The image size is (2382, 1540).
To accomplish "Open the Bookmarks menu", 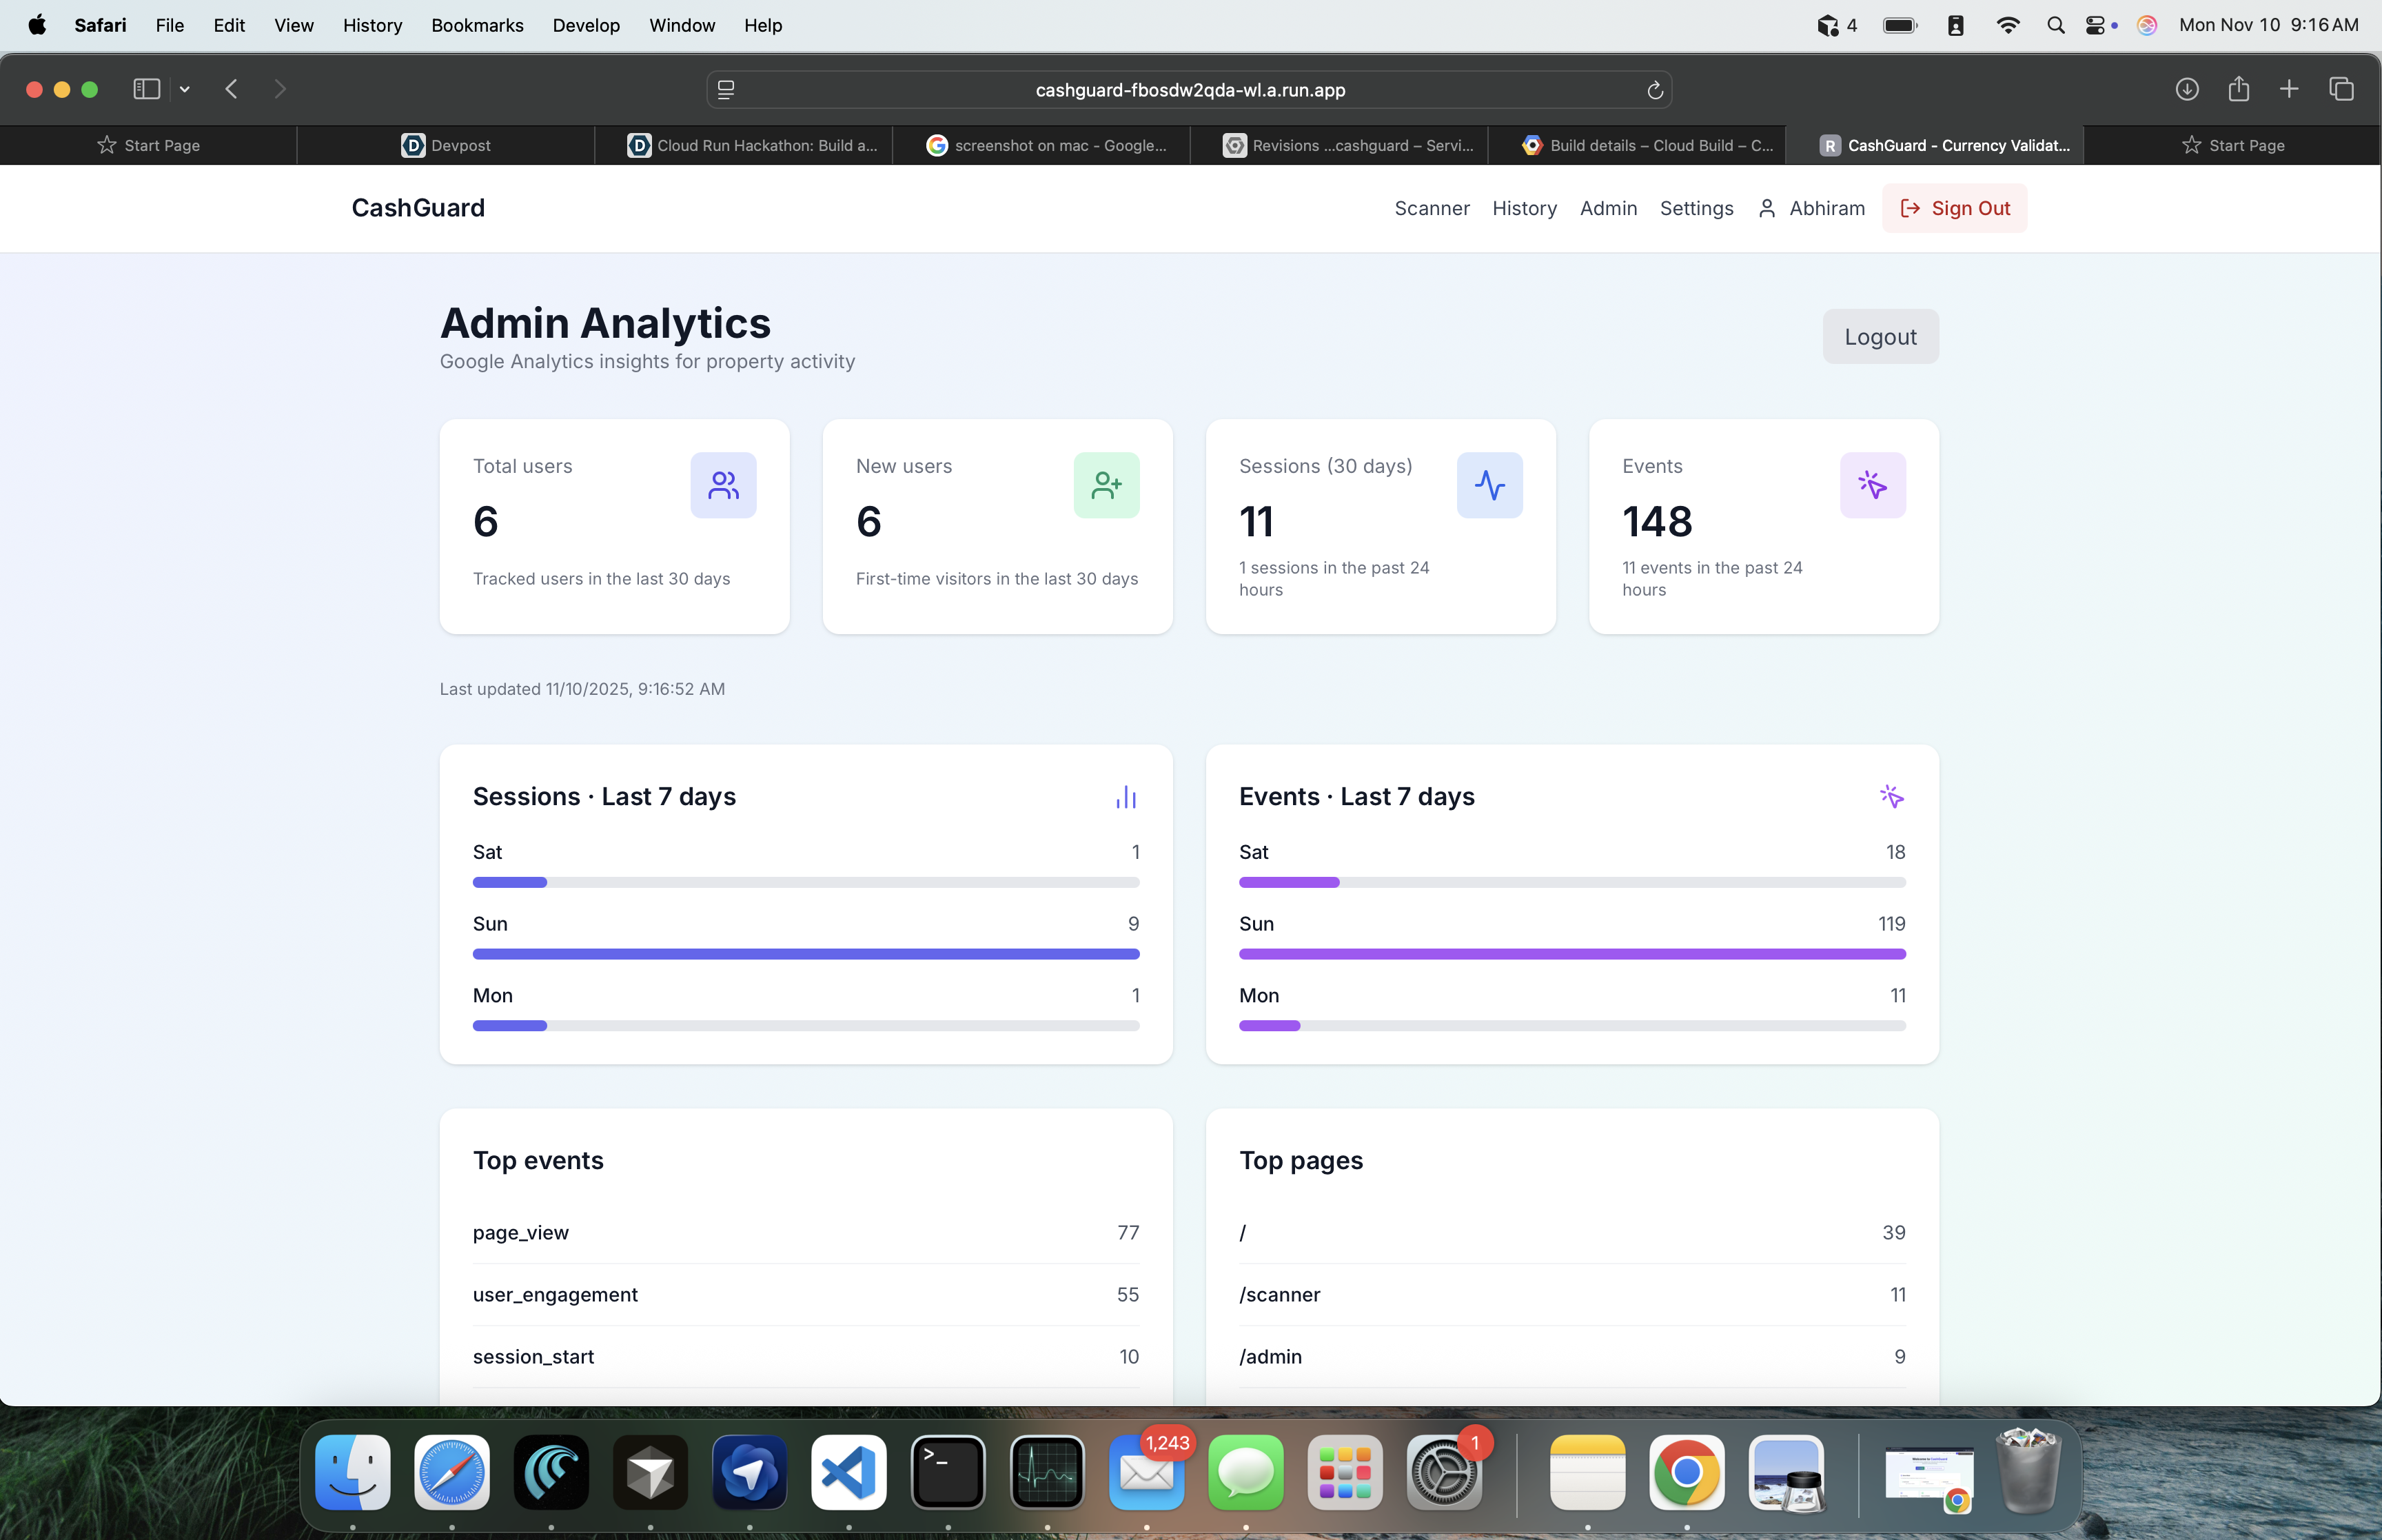I will point(477,25).
